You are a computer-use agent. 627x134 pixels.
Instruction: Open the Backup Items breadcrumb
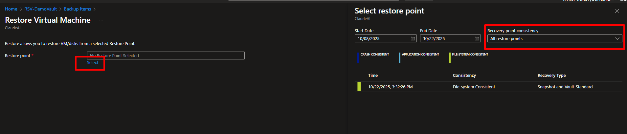click(x=78, y=9)
